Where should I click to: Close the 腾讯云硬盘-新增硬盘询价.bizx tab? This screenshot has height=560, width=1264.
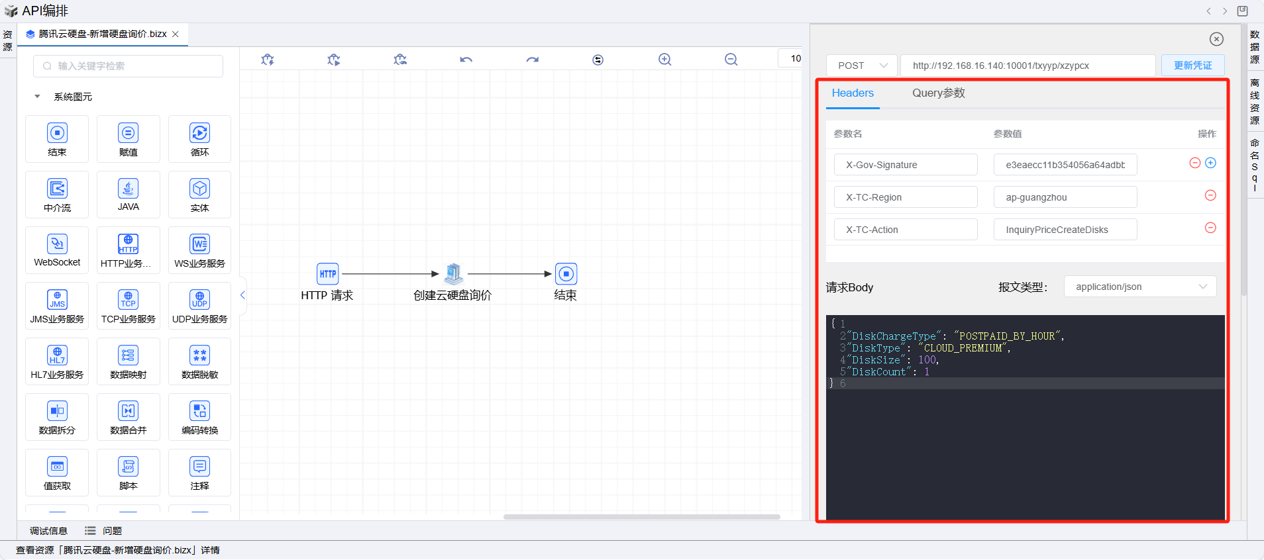176,34
